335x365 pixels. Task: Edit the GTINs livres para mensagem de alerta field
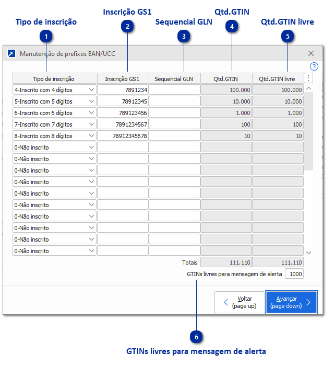tap(294, 274)
